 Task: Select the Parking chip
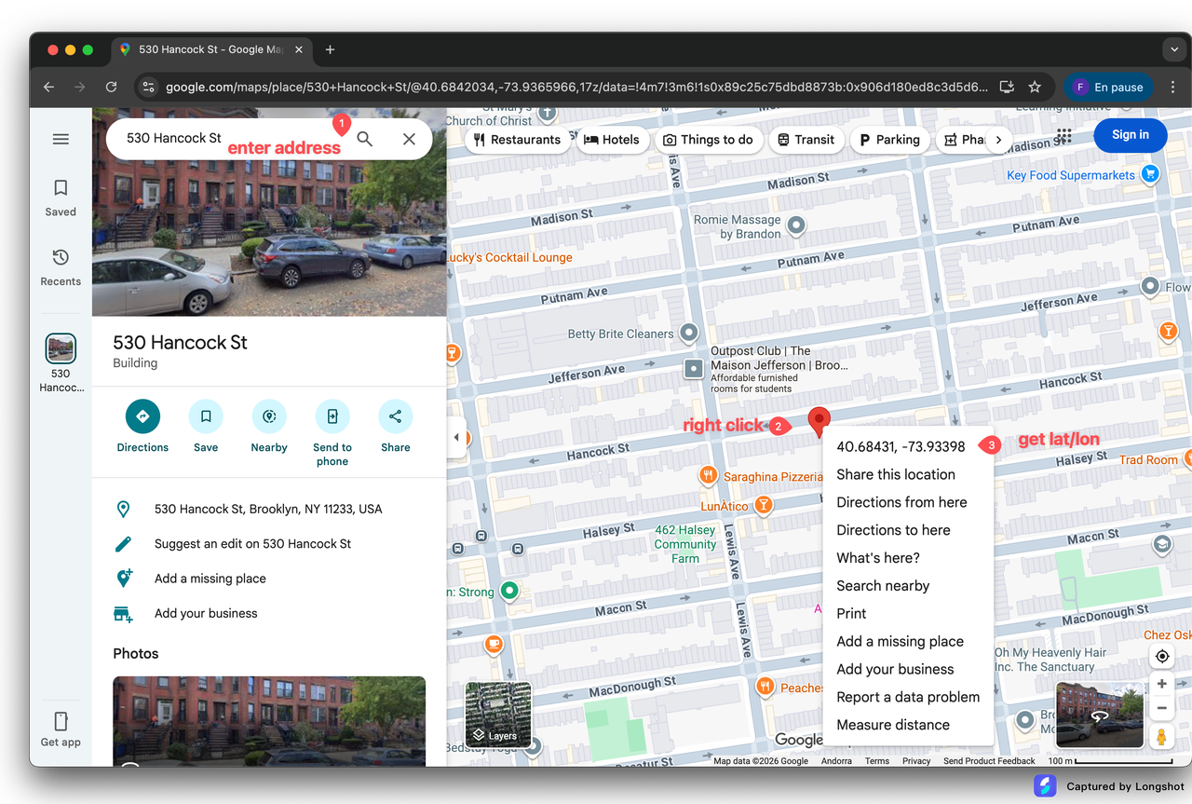(889, 140)
